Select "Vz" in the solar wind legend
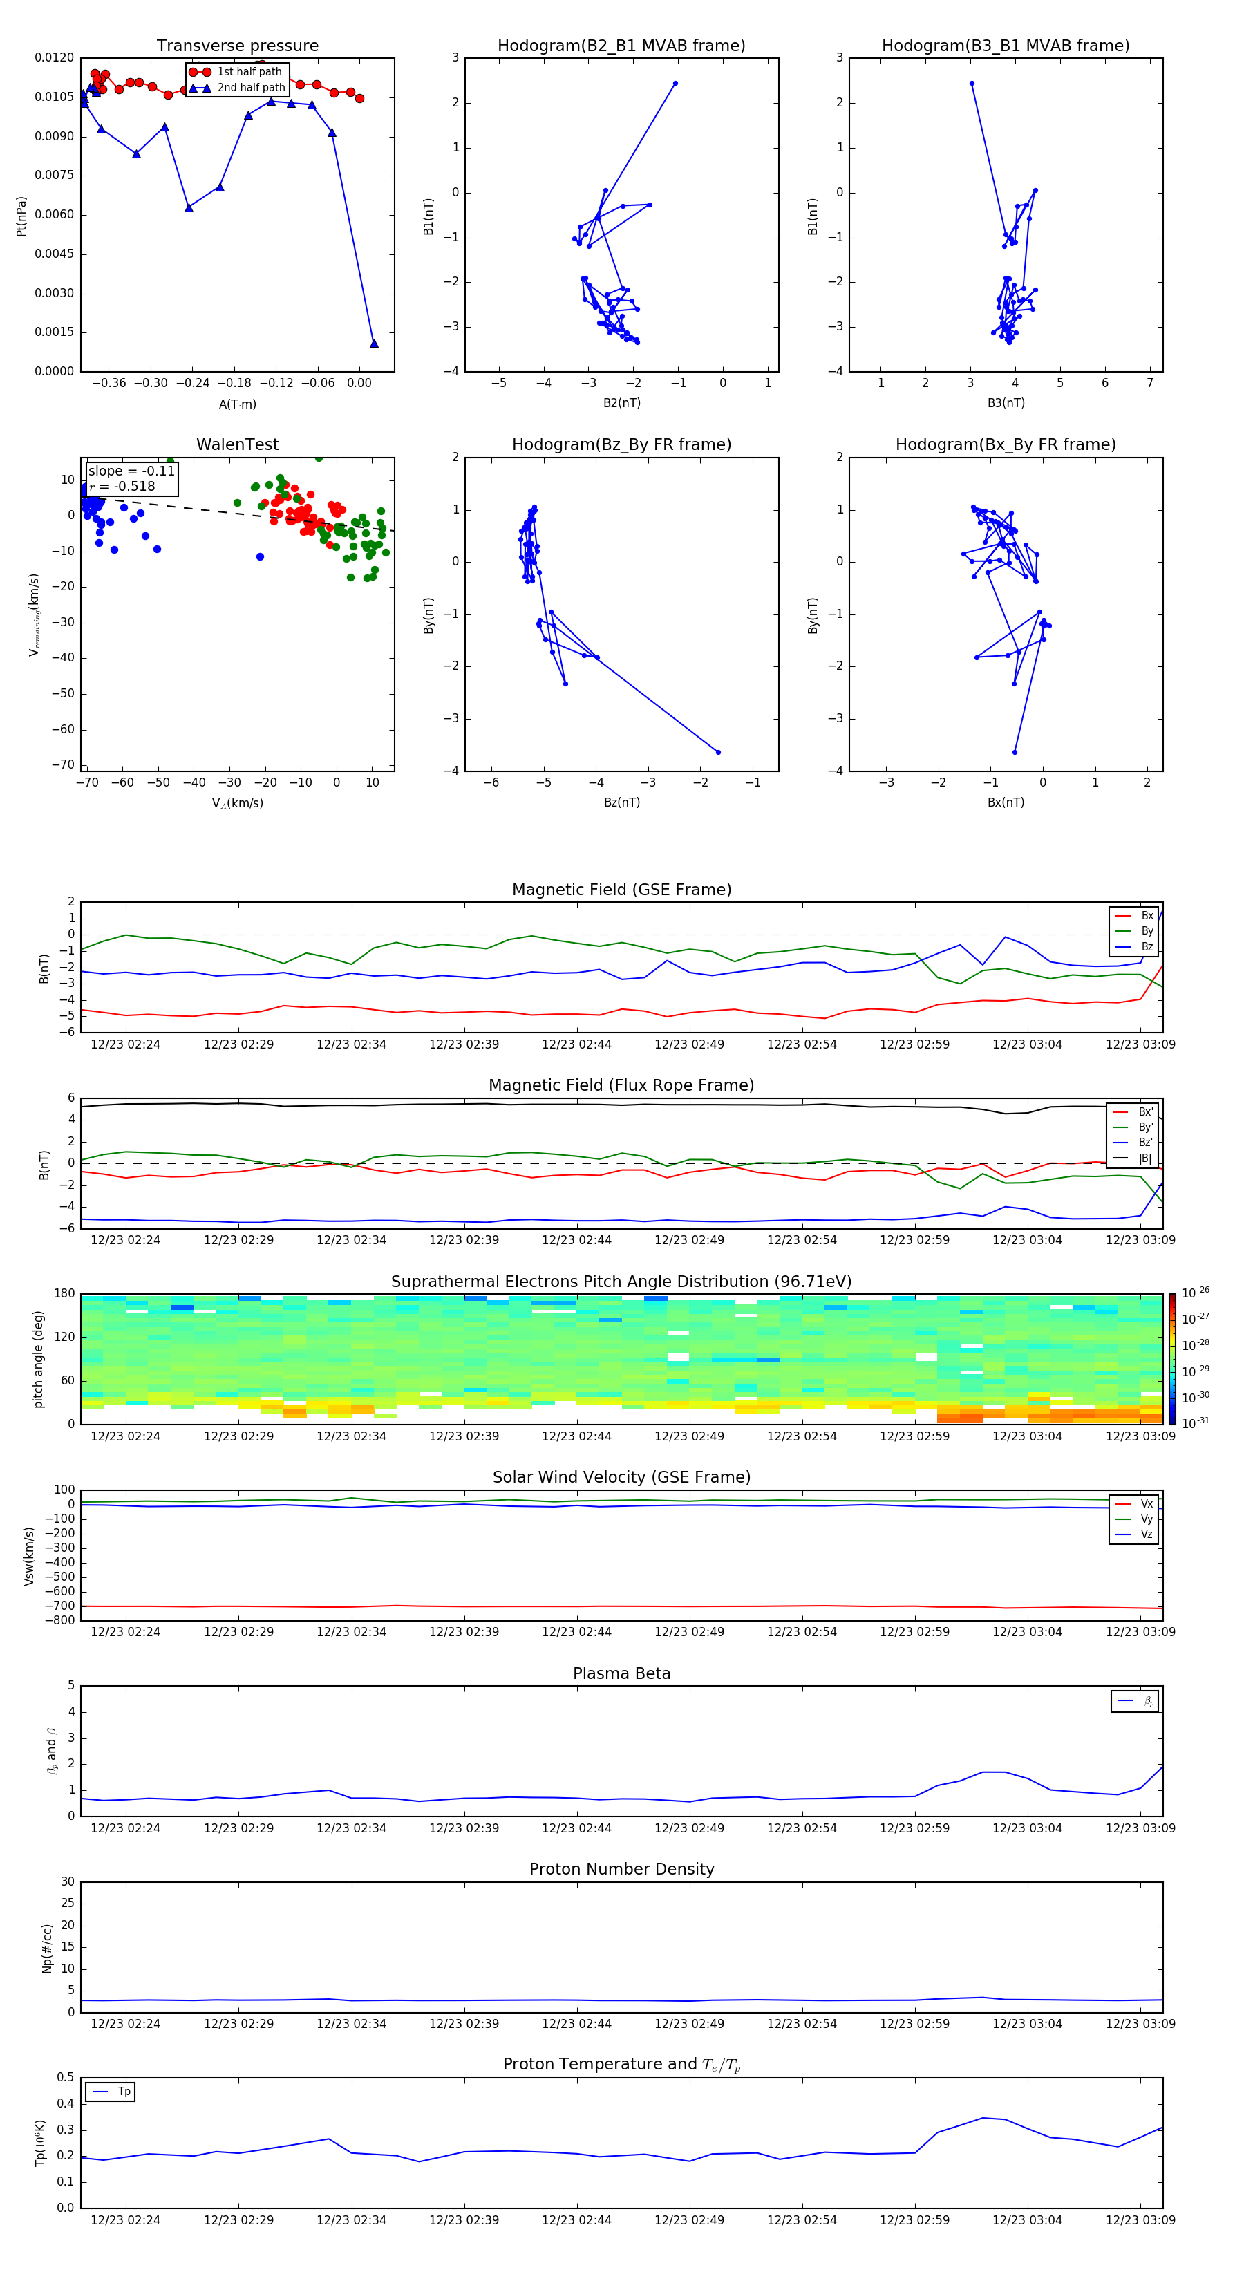This screenshot has height=2281, width=1244. [1134, 1534]
